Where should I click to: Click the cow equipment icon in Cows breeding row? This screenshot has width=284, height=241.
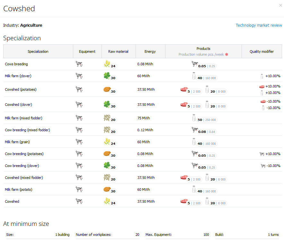79,64
